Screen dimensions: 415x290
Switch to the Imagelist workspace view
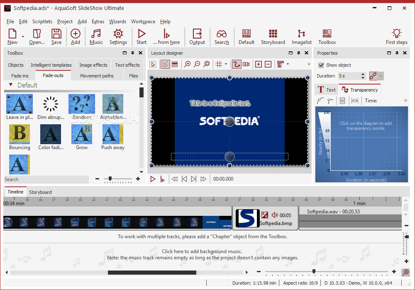click(x=301, y=37)
